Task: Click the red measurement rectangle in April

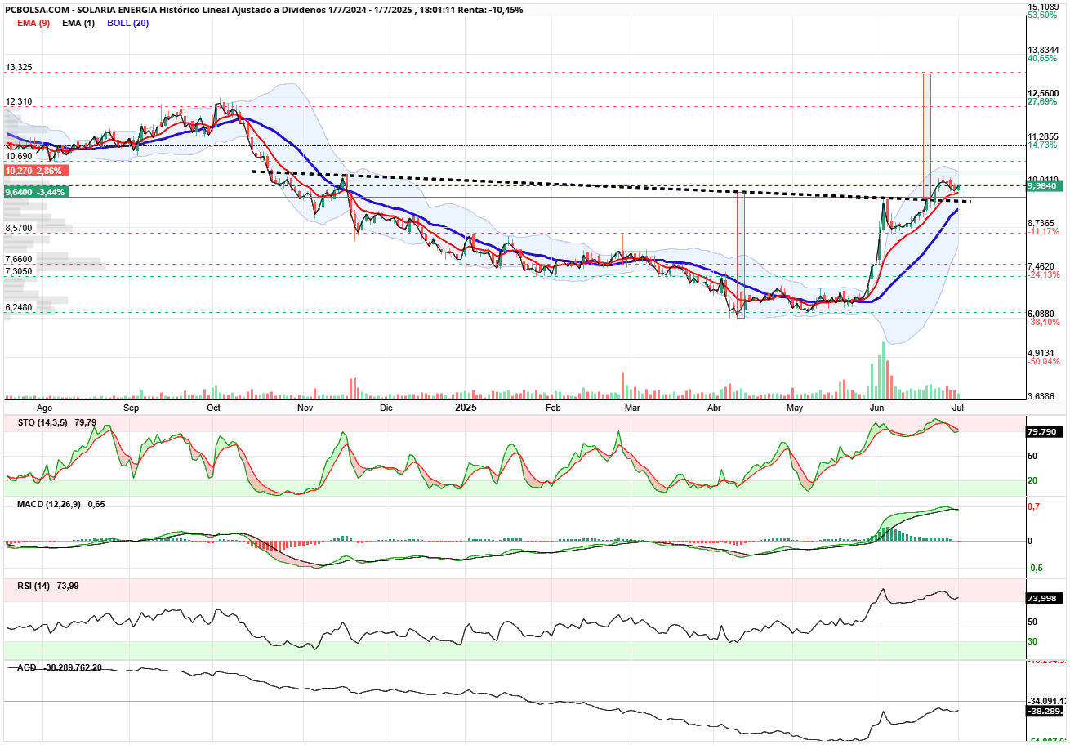Action: pos(741,254)
